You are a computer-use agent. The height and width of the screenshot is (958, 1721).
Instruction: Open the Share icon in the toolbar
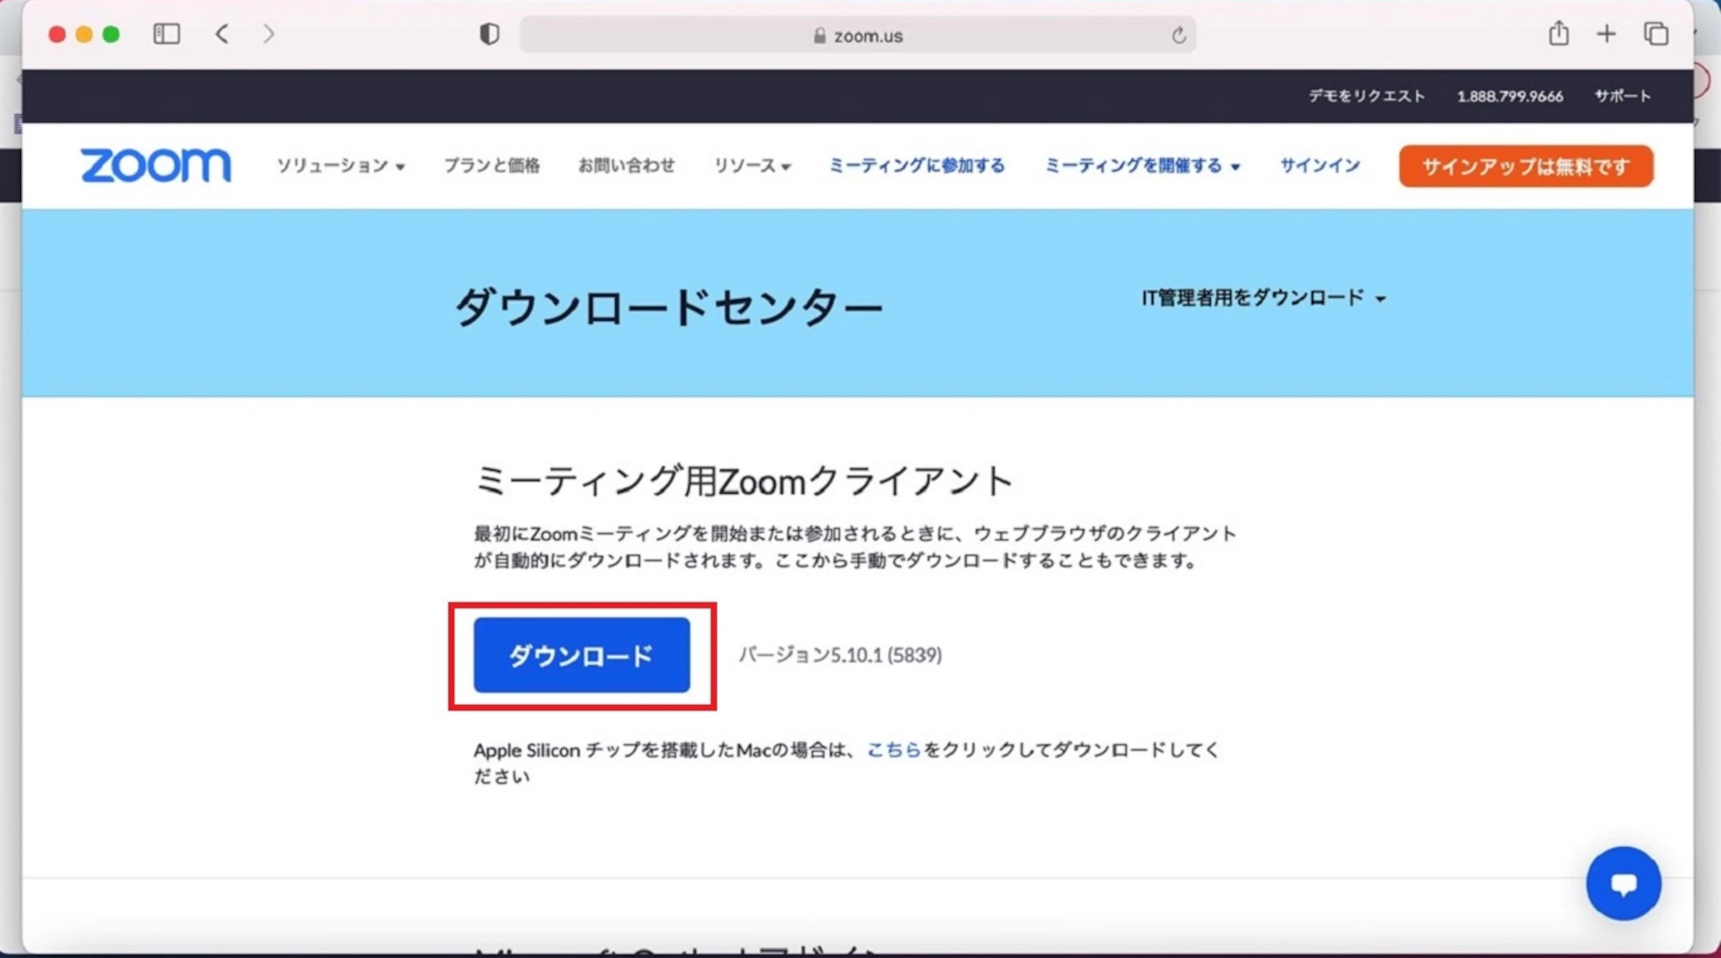1559,34
